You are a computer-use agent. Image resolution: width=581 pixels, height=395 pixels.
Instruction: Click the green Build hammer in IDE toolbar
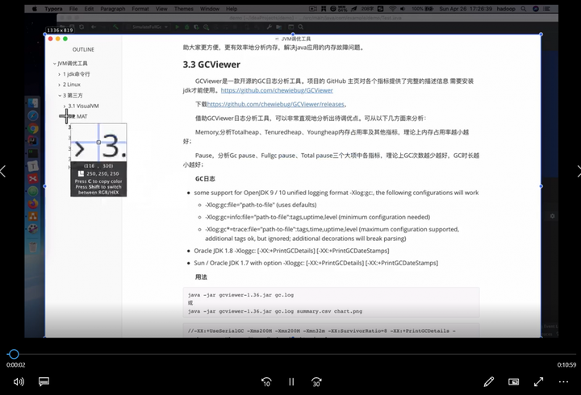tap(115, 27)
